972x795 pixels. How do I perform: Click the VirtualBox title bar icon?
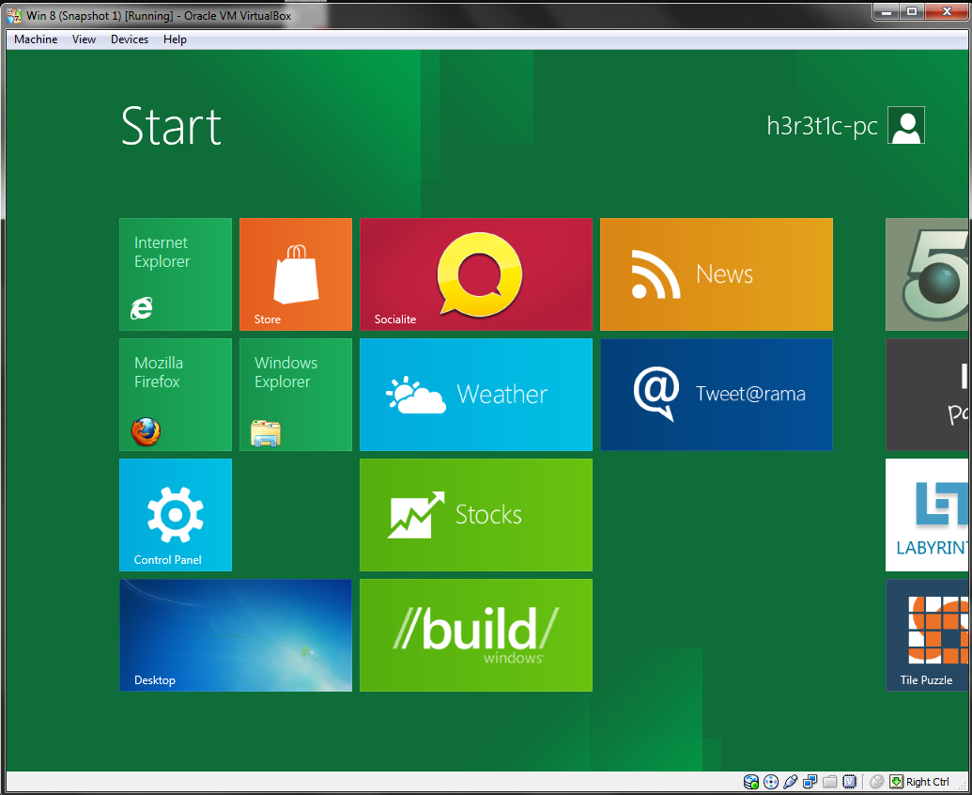tap(14, 15)
